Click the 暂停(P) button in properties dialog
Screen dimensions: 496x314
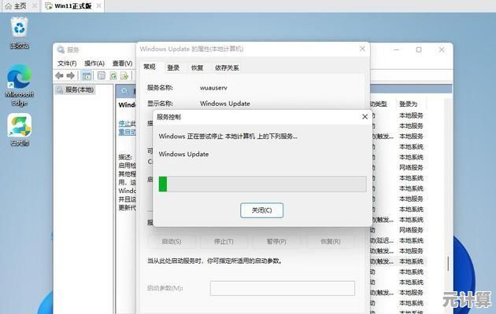pos(276,242)
